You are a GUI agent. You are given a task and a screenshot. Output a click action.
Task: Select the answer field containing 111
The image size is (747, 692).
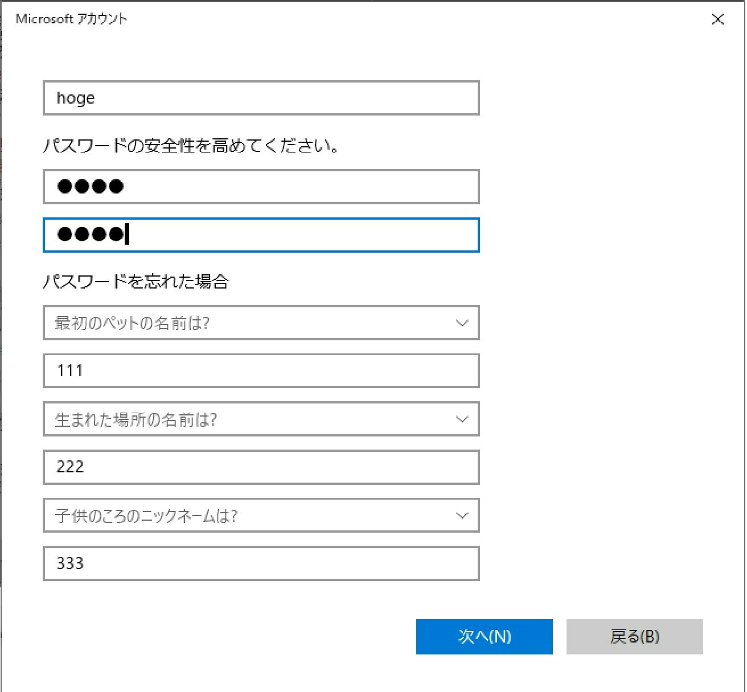click(260, 370)
